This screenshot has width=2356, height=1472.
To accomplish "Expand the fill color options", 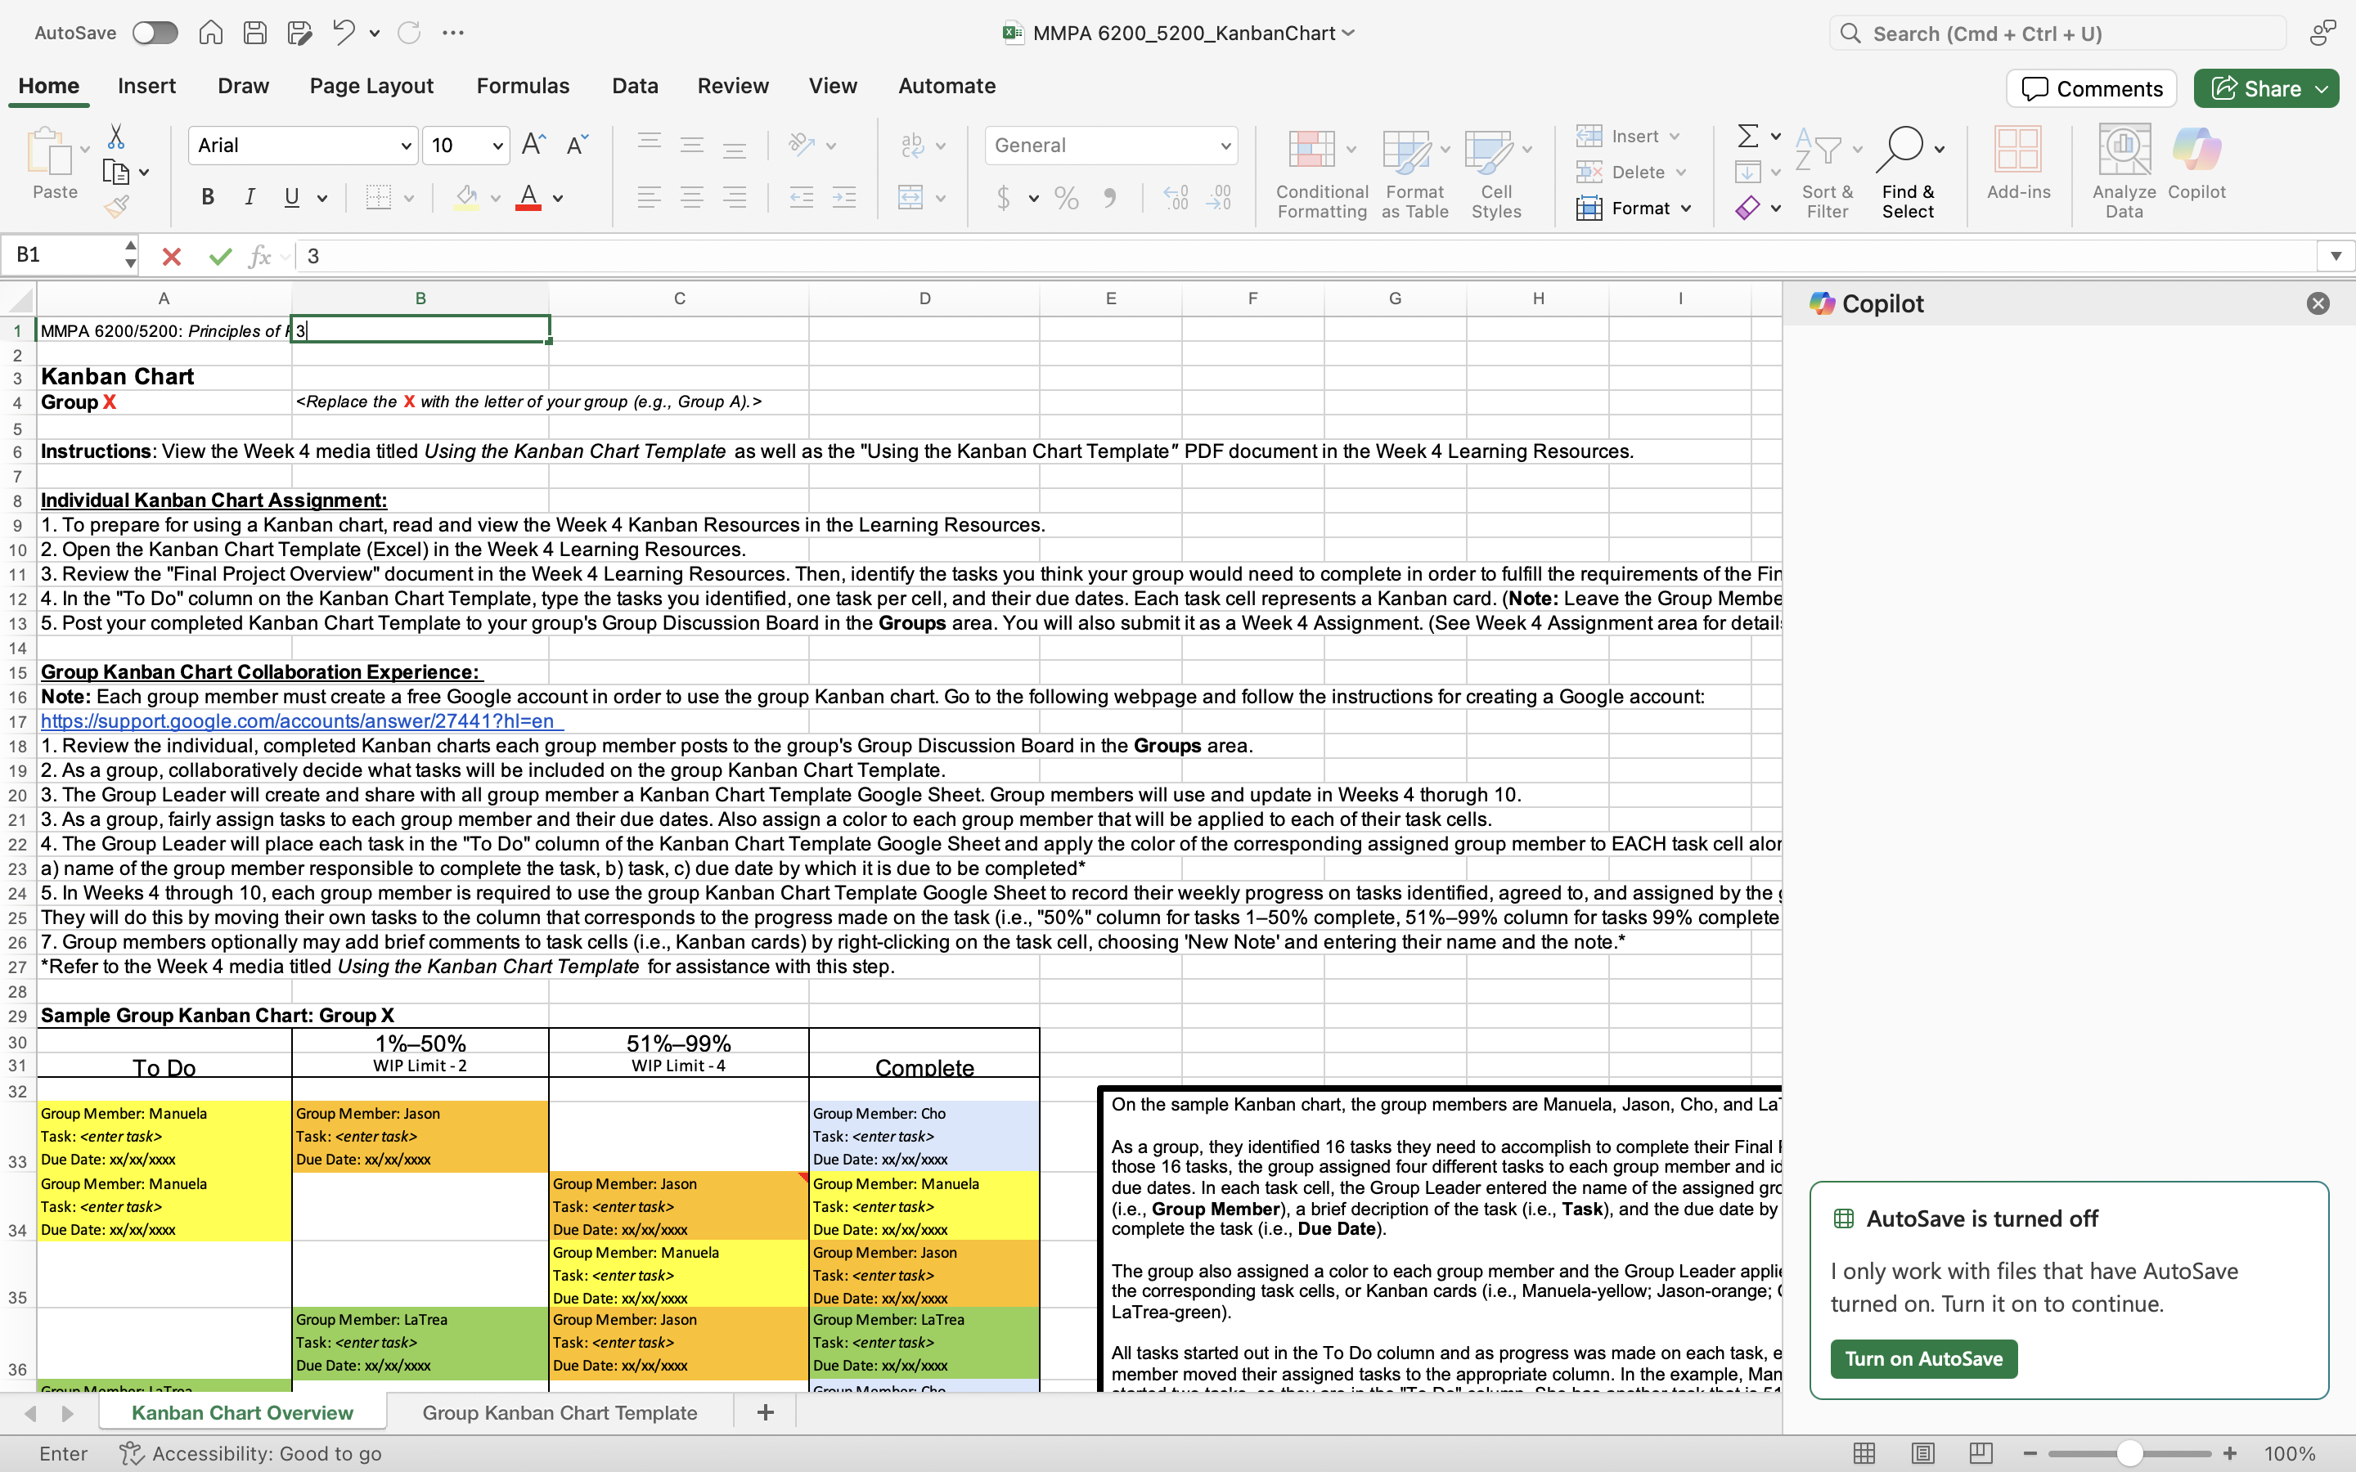I will click(x=495, y=198).
